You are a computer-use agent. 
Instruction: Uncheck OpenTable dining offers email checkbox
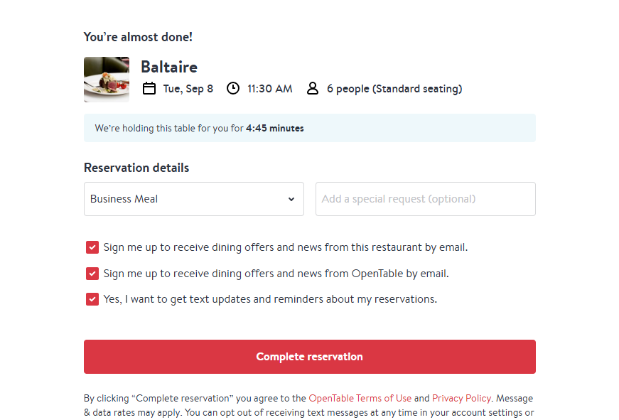[x=92, y=274]
